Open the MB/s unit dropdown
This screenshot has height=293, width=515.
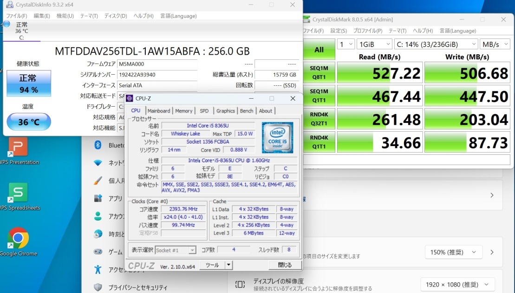[495, 44]
